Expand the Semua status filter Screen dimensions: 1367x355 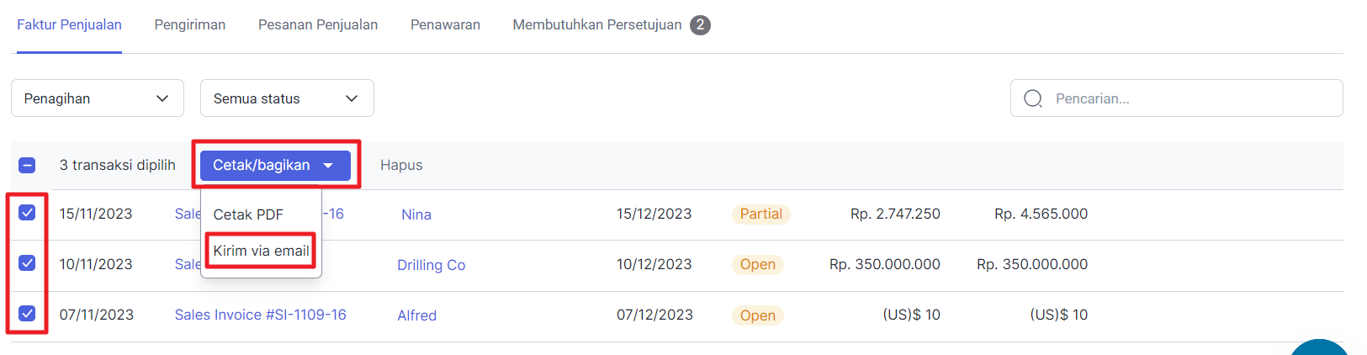click(287, 98)
